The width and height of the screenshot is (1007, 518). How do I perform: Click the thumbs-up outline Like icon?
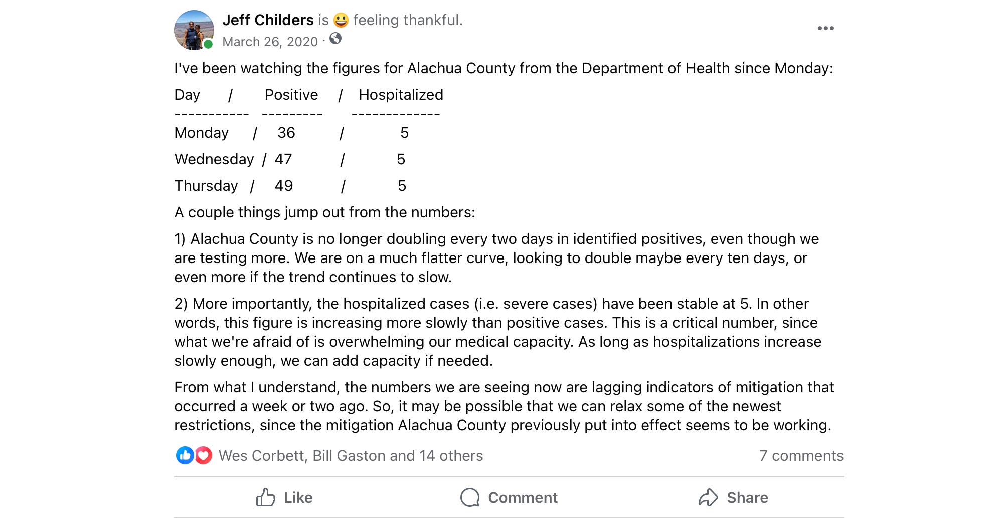tap(266, 497)
